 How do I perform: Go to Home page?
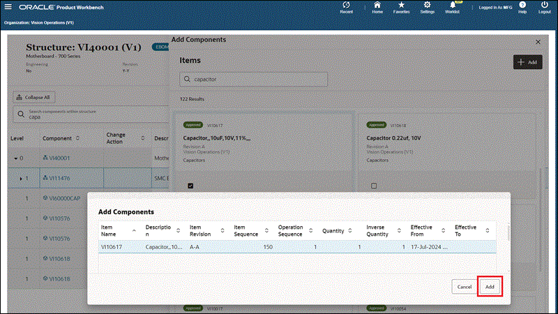point(377,8)
